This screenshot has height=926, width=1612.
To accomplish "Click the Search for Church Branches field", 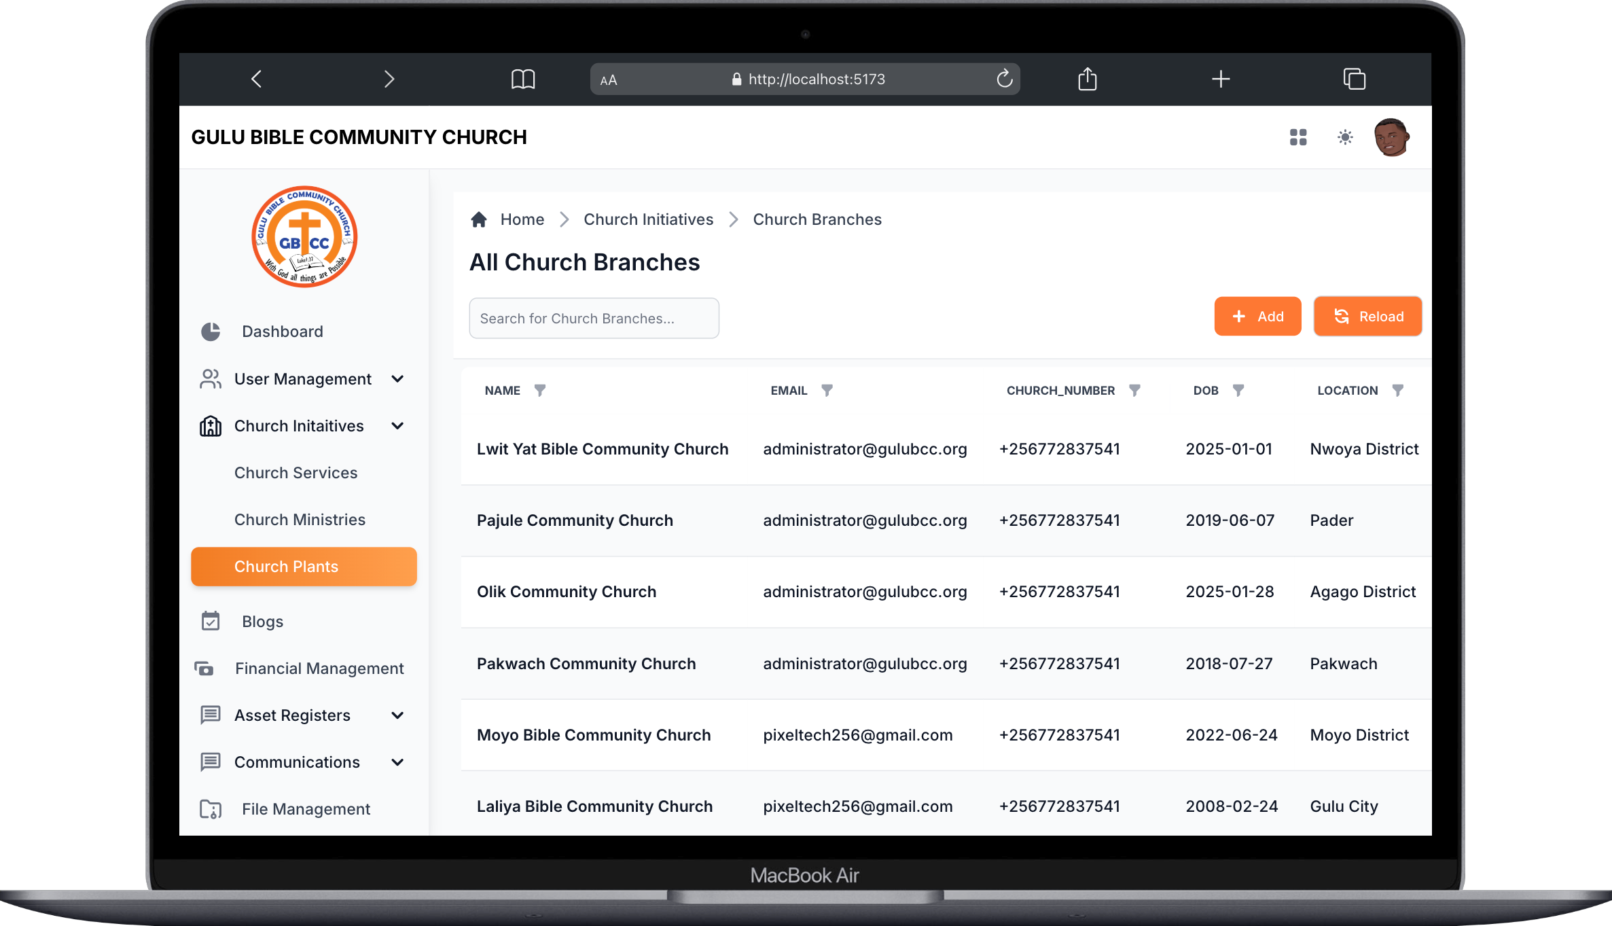I will (594, 317).
